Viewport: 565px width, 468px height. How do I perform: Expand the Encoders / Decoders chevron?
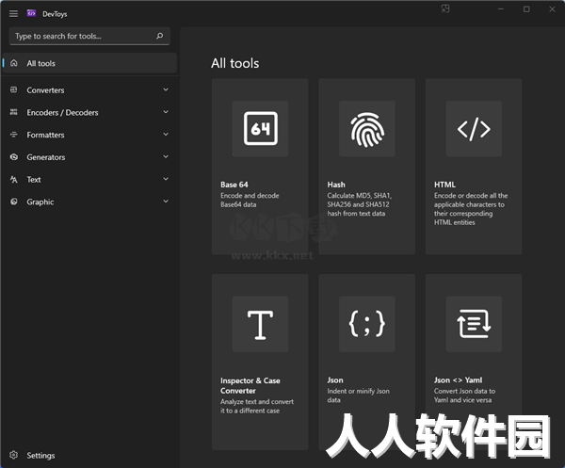(166, 112)
